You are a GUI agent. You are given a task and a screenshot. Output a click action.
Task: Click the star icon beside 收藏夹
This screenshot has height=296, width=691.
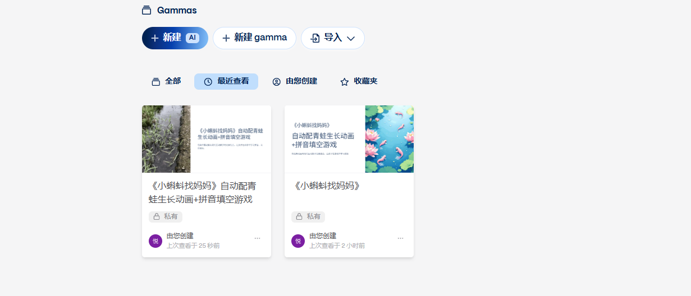(345, 82)
